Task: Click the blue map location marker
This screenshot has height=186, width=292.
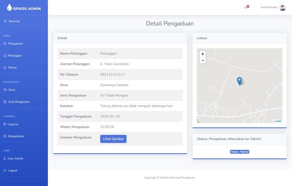Action: (x=240, y=81)
